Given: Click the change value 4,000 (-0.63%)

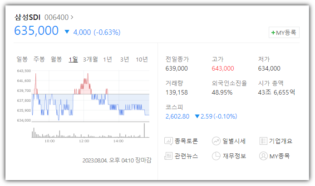Looking at the screenshot, I should pos(97,32).
